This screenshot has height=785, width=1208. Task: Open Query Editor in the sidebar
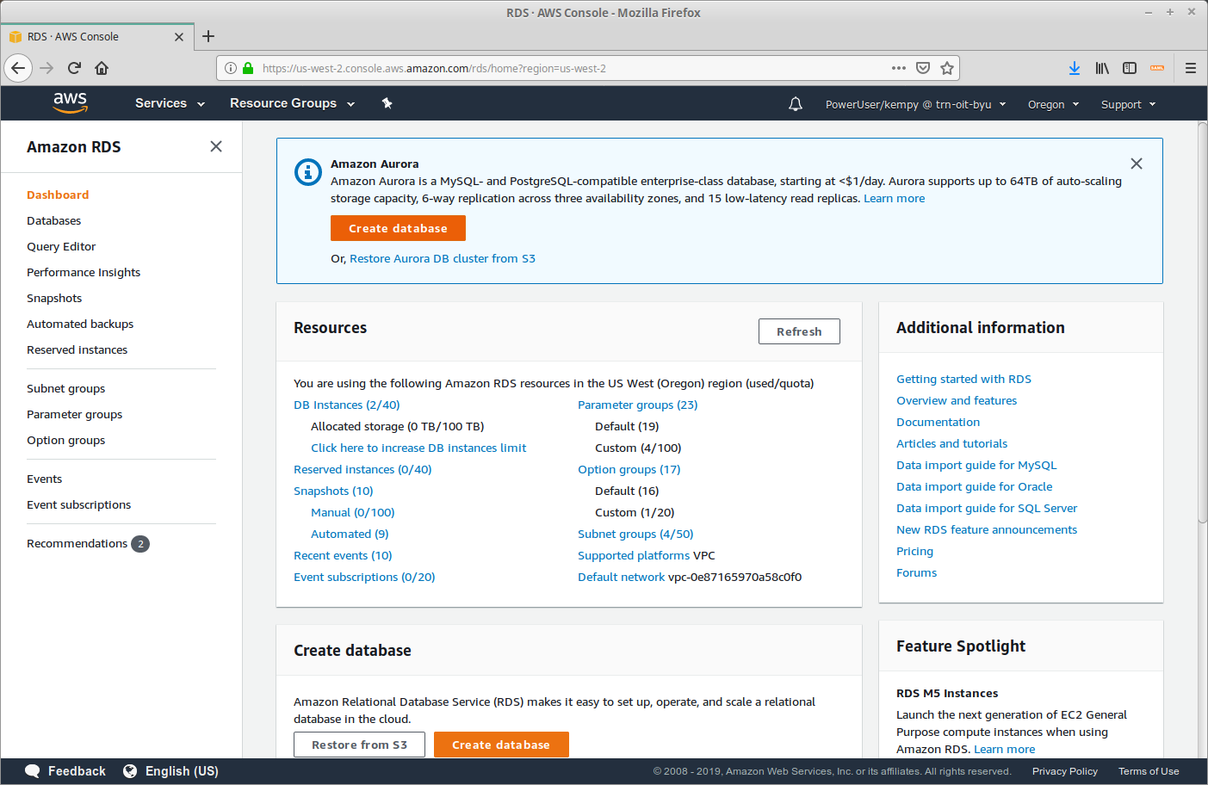[61, 247]
